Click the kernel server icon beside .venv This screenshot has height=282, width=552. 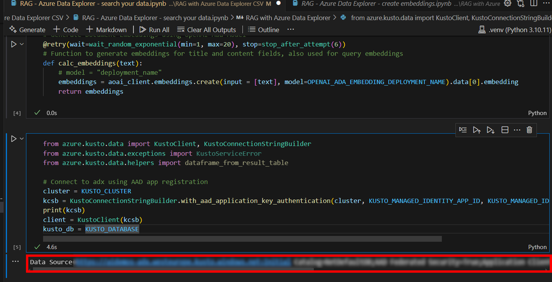(x=482, y=30)
